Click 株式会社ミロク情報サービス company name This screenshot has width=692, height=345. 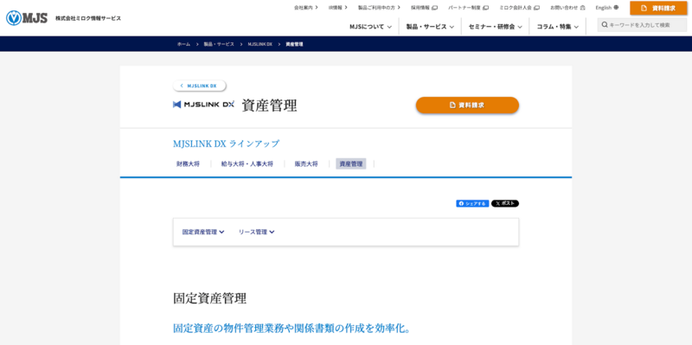88,18
